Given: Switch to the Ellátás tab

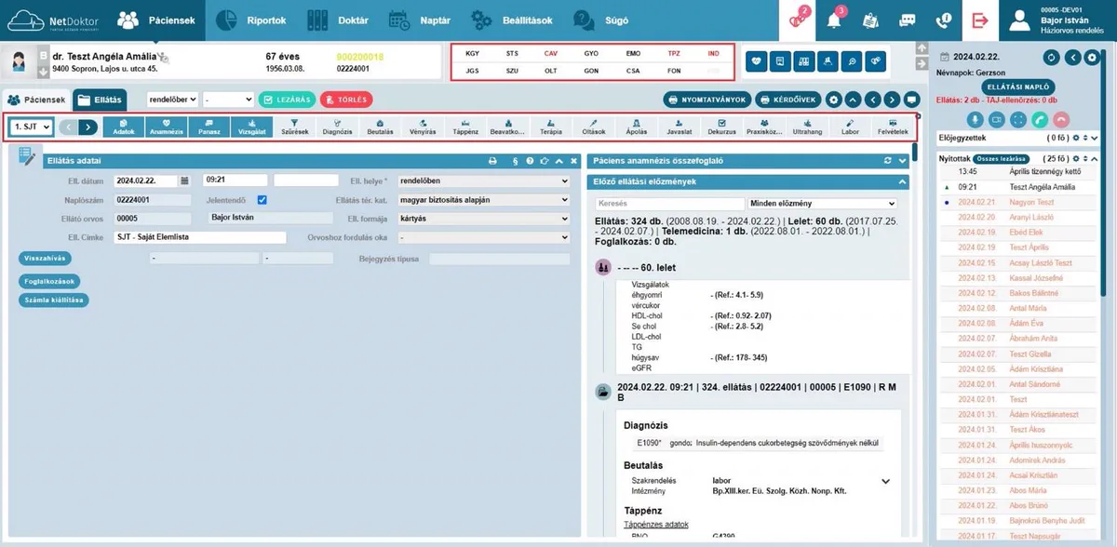Looking at the screenshot, I should point(101,100).
